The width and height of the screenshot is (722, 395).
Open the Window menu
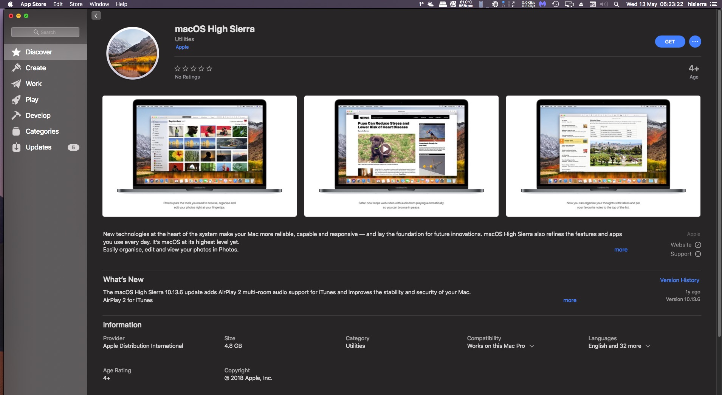[x=99, y=4]
